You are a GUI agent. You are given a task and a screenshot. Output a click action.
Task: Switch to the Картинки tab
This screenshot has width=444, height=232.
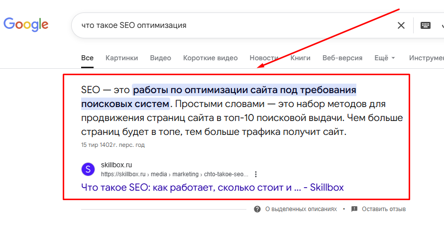pyautogui.click(x=122, y=58)
